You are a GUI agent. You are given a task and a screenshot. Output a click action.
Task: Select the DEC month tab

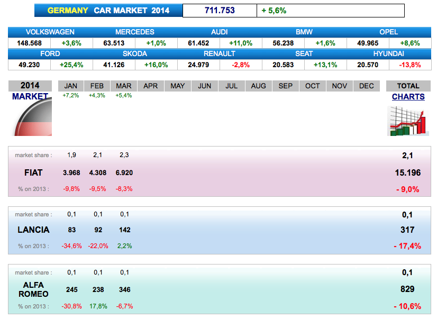(x=366, y=86)
